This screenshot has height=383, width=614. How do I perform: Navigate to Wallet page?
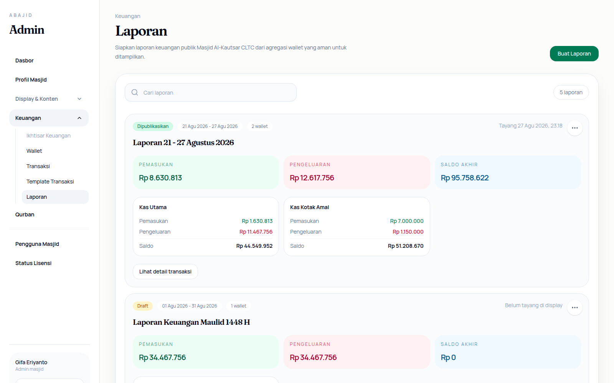pos(55,151)
